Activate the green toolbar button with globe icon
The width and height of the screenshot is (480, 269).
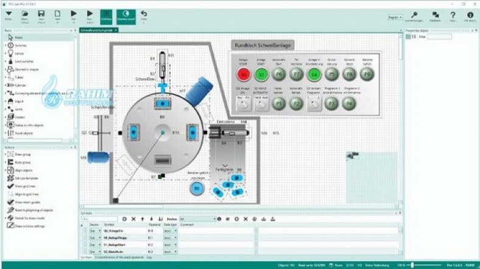coord(126,16)
